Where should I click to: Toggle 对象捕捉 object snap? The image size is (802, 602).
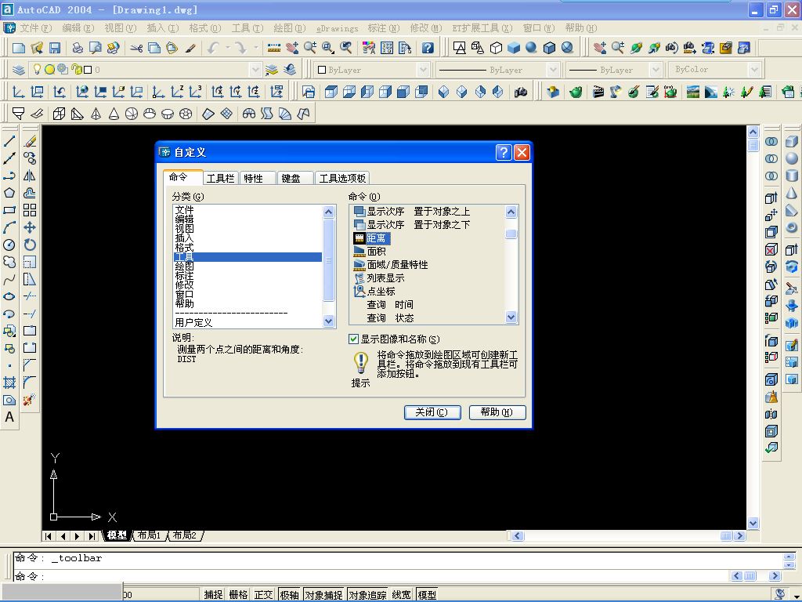(x=323, y=594)
